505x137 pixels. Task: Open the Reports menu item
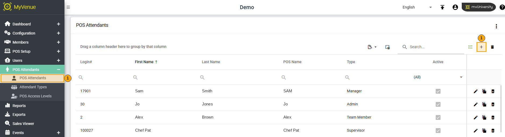click(32, 106)
